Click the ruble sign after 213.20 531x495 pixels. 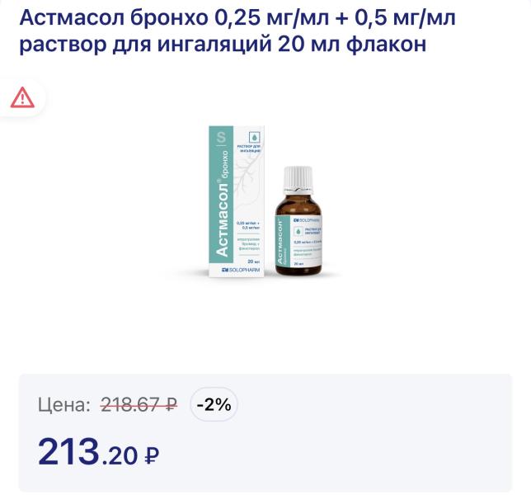click(152, 455)
